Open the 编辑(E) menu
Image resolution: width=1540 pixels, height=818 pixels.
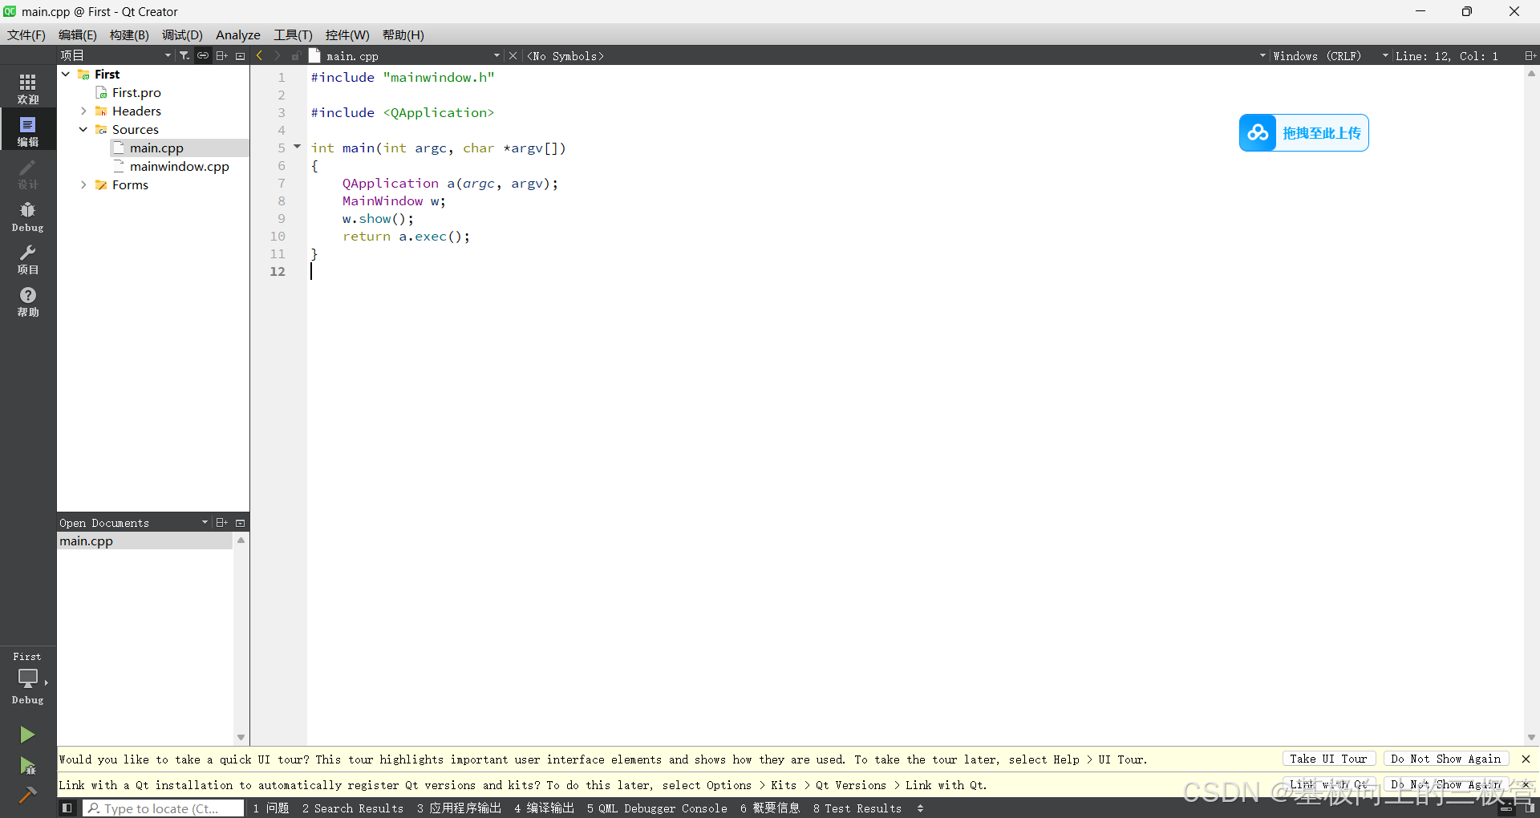(x=78, y=34)
